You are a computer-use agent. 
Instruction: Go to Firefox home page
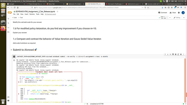[18, 8]
